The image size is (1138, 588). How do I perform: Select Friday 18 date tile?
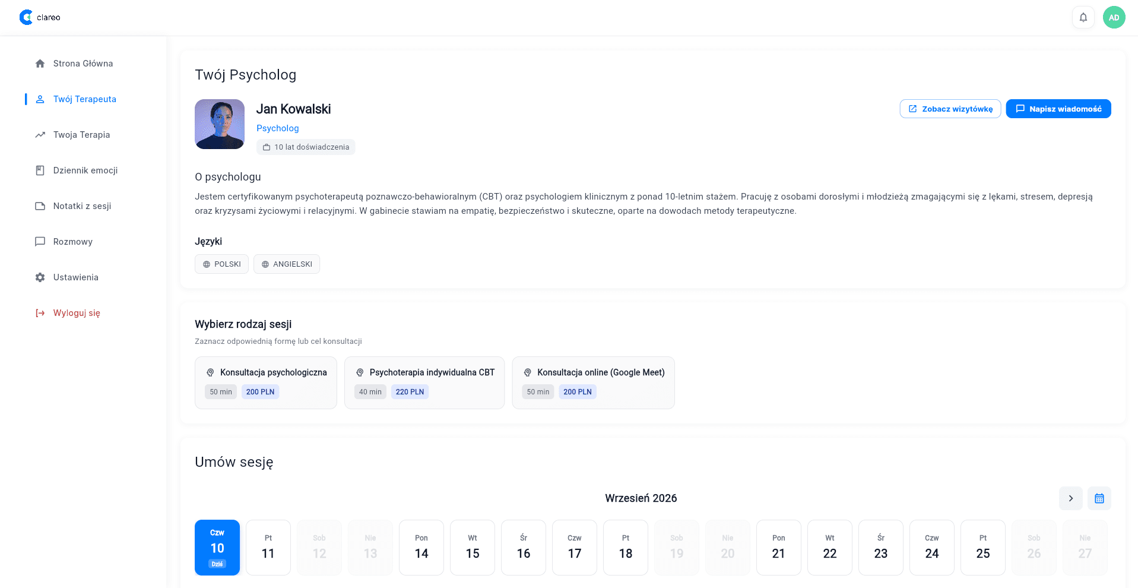tap(626, 548)
